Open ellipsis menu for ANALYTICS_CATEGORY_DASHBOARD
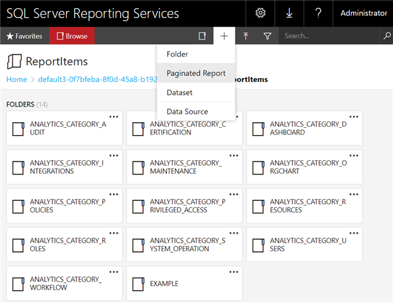The height and width of the screenshot is (303, 393). 354,117
